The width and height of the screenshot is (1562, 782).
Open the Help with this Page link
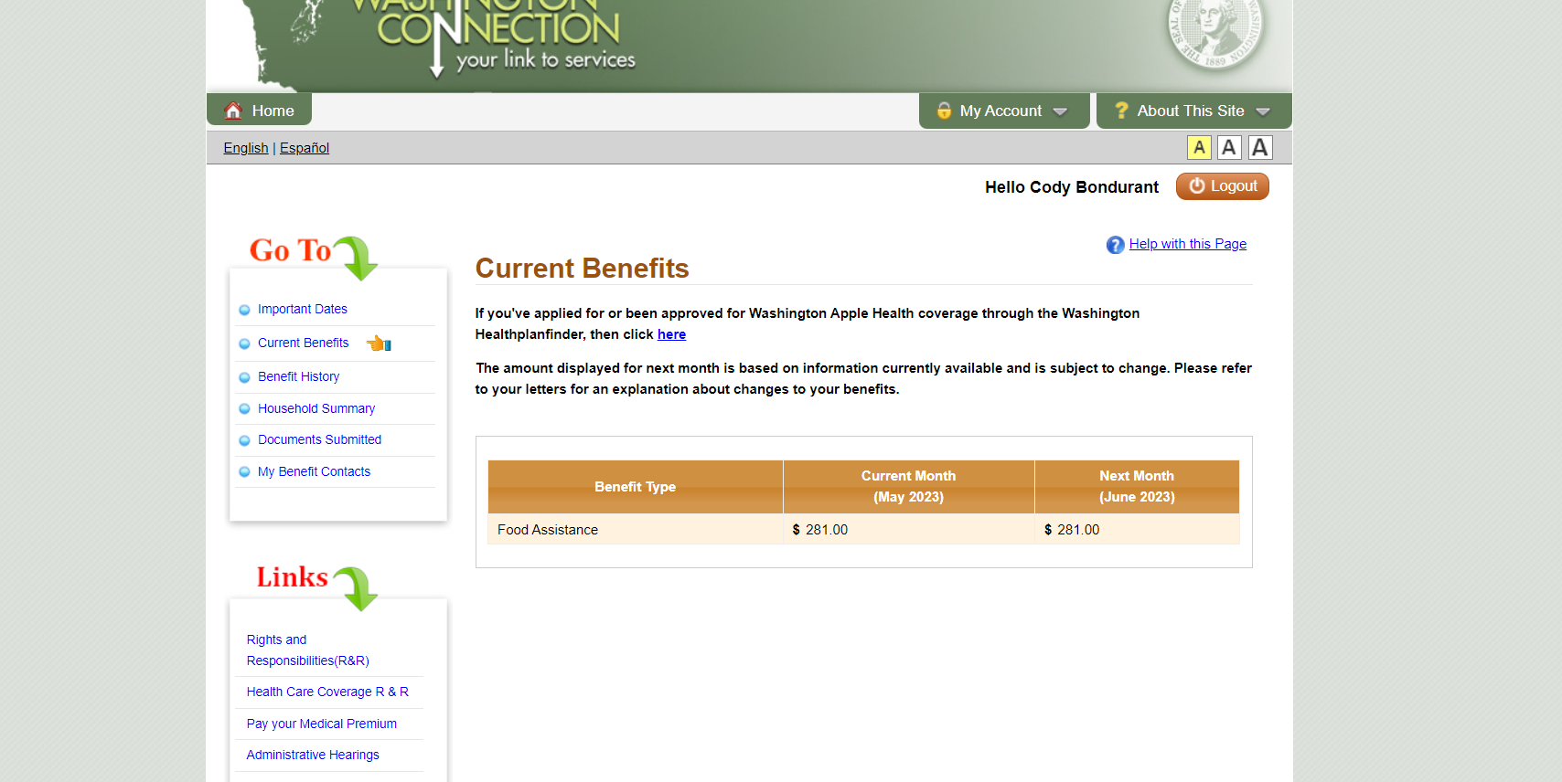(1188, 244)
